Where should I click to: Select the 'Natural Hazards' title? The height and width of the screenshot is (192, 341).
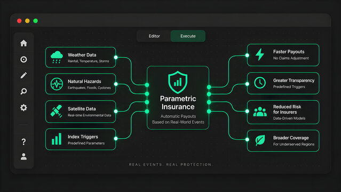coord(84,82)
